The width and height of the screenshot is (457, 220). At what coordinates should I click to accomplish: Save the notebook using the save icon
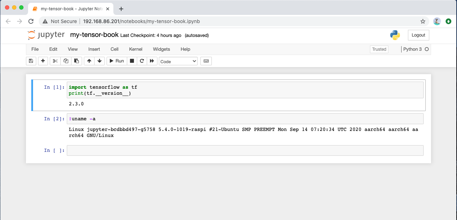[31, 61]
